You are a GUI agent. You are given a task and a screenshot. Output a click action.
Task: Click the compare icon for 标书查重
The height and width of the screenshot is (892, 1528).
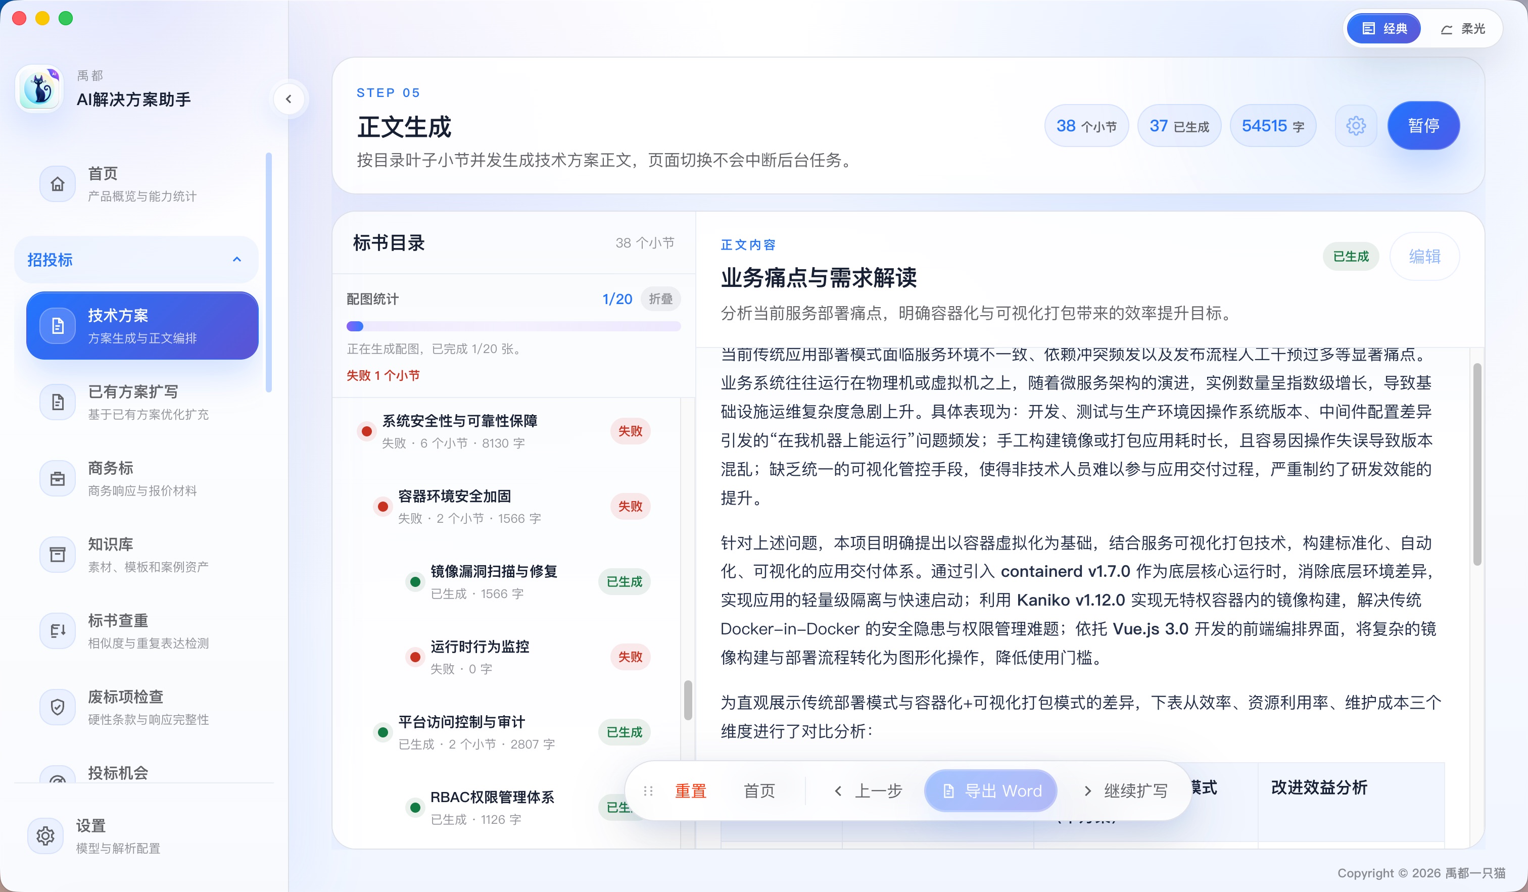58,631
